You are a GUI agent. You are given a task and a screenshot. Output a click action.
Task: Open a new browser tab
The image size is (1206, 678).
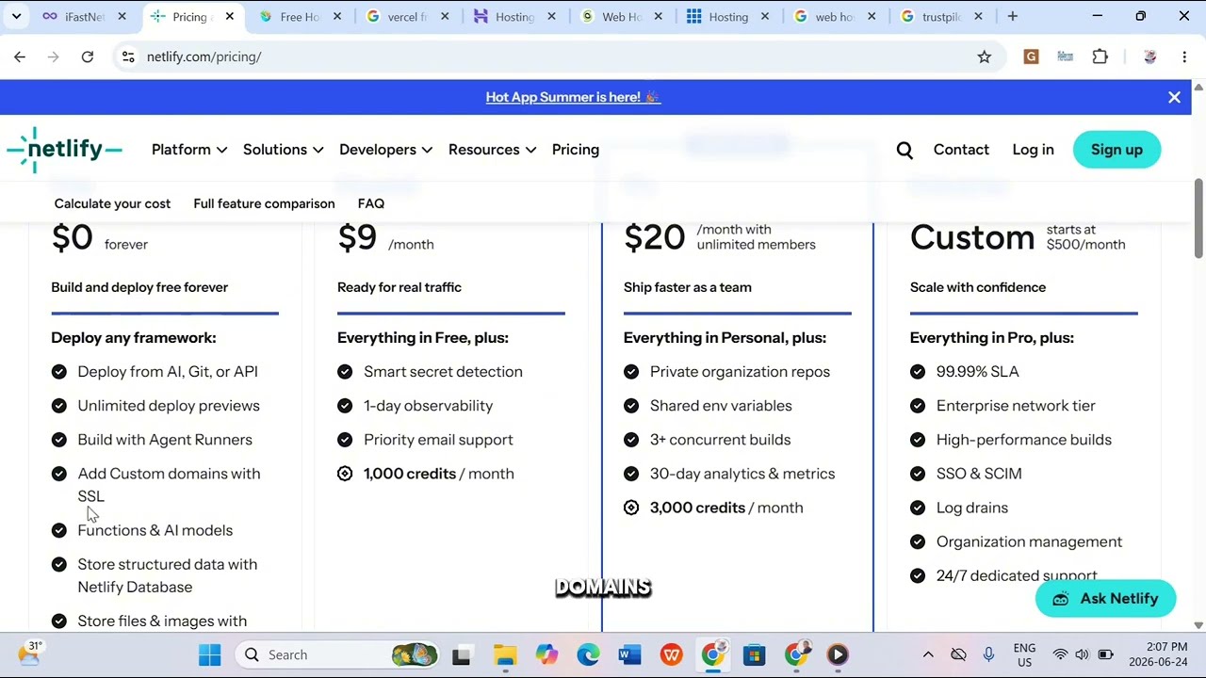pyautogui.click(x=1012, y=16)
